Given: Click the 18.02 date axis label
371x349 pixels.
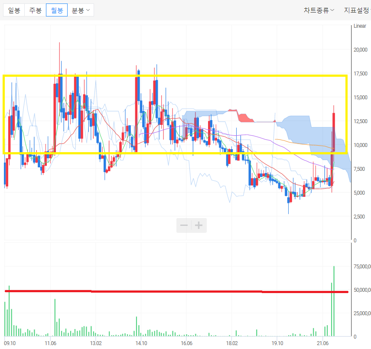Looking at the screenshot, I should (x=232, y=343).
